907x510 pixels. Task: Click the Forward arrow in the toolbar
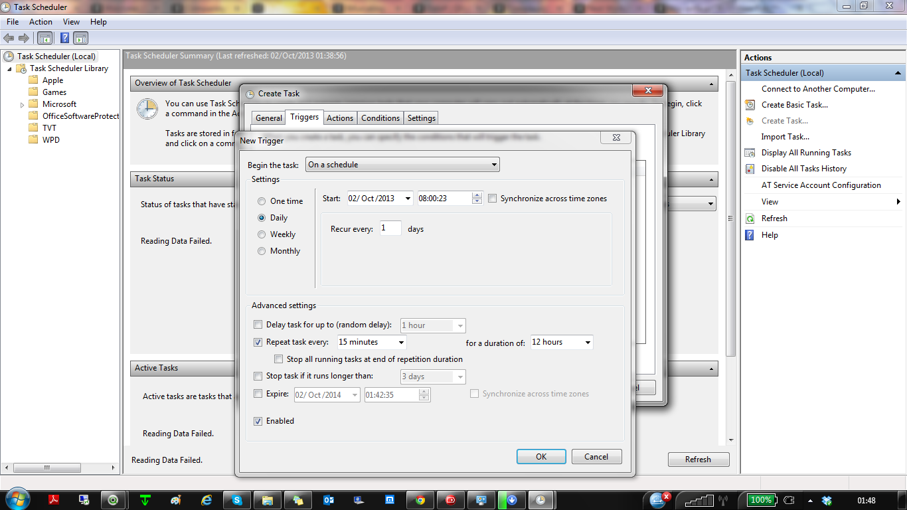tap(24, 39)
